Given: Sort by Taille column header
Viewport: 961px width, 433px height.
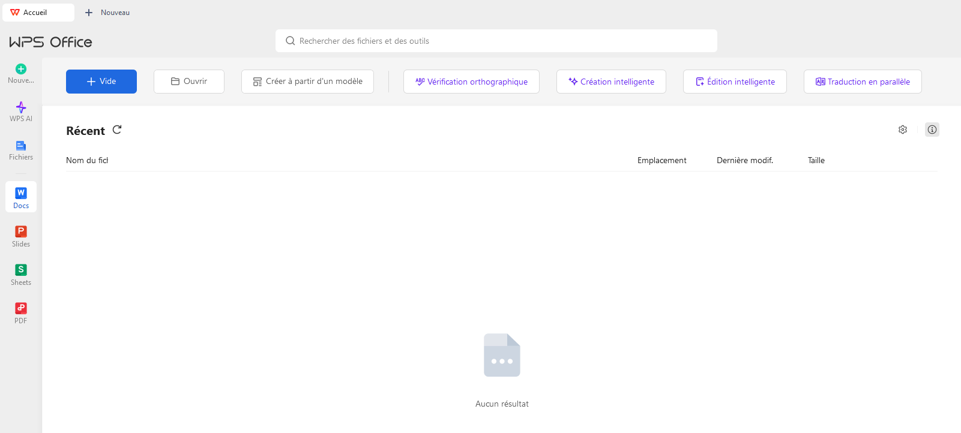Looking at the screenshot, I should coord(816,160).
